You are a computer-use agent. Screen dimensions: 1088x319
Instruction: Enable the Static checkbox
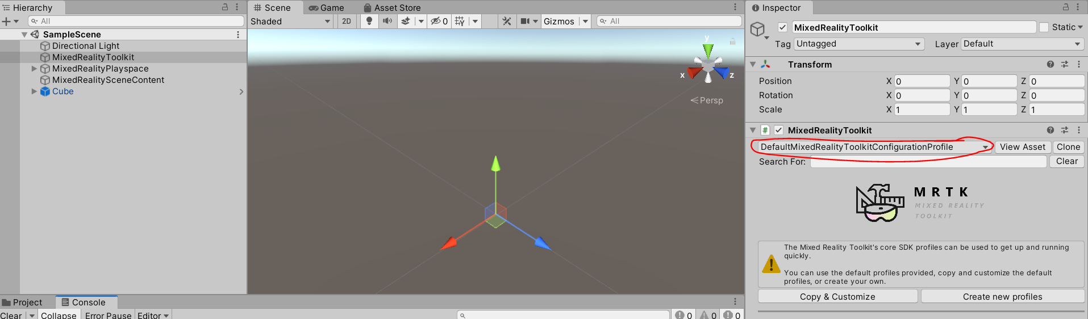pos(1044,27)
